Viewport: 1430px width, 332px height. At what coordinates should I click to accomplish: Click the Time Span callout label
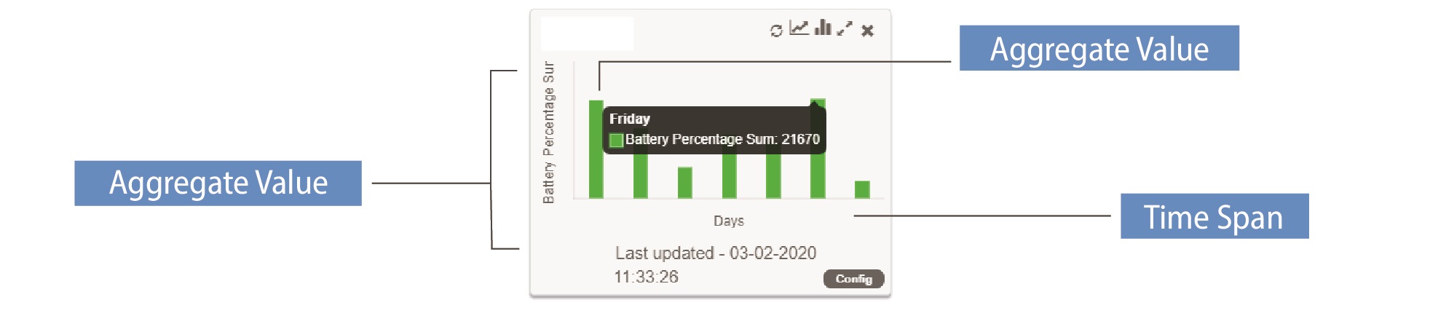tap(1214, 216)
